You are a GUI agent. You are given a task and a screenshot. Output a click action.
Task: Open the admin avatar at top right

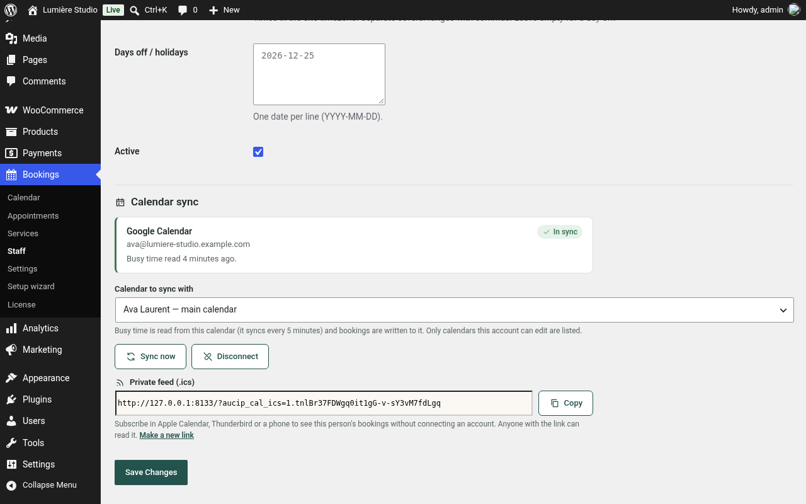click(x=793, y=10)
